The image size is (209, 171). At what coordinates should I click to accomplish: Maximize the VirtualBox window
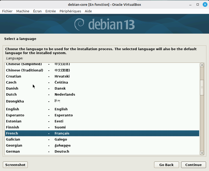tap(198, 4)
